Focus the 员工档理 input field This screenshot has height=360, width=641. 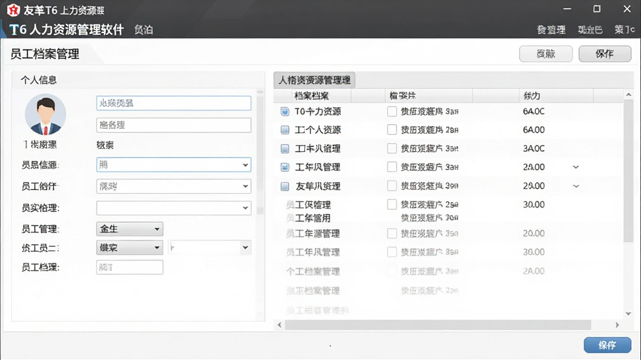click(x=130, y=267)
